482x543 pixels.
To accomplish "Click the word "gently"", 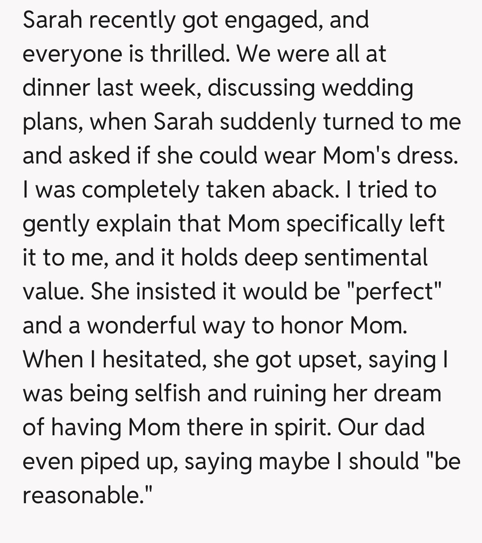I will (55, 224).
